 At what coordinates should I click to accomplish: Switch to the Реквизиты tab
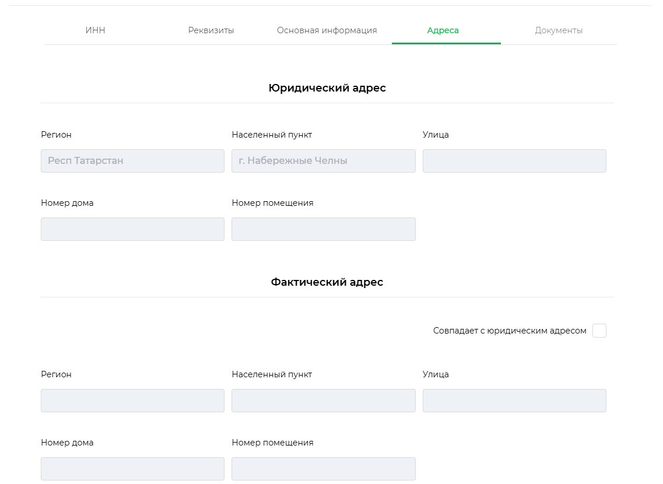tap(211, 30)
